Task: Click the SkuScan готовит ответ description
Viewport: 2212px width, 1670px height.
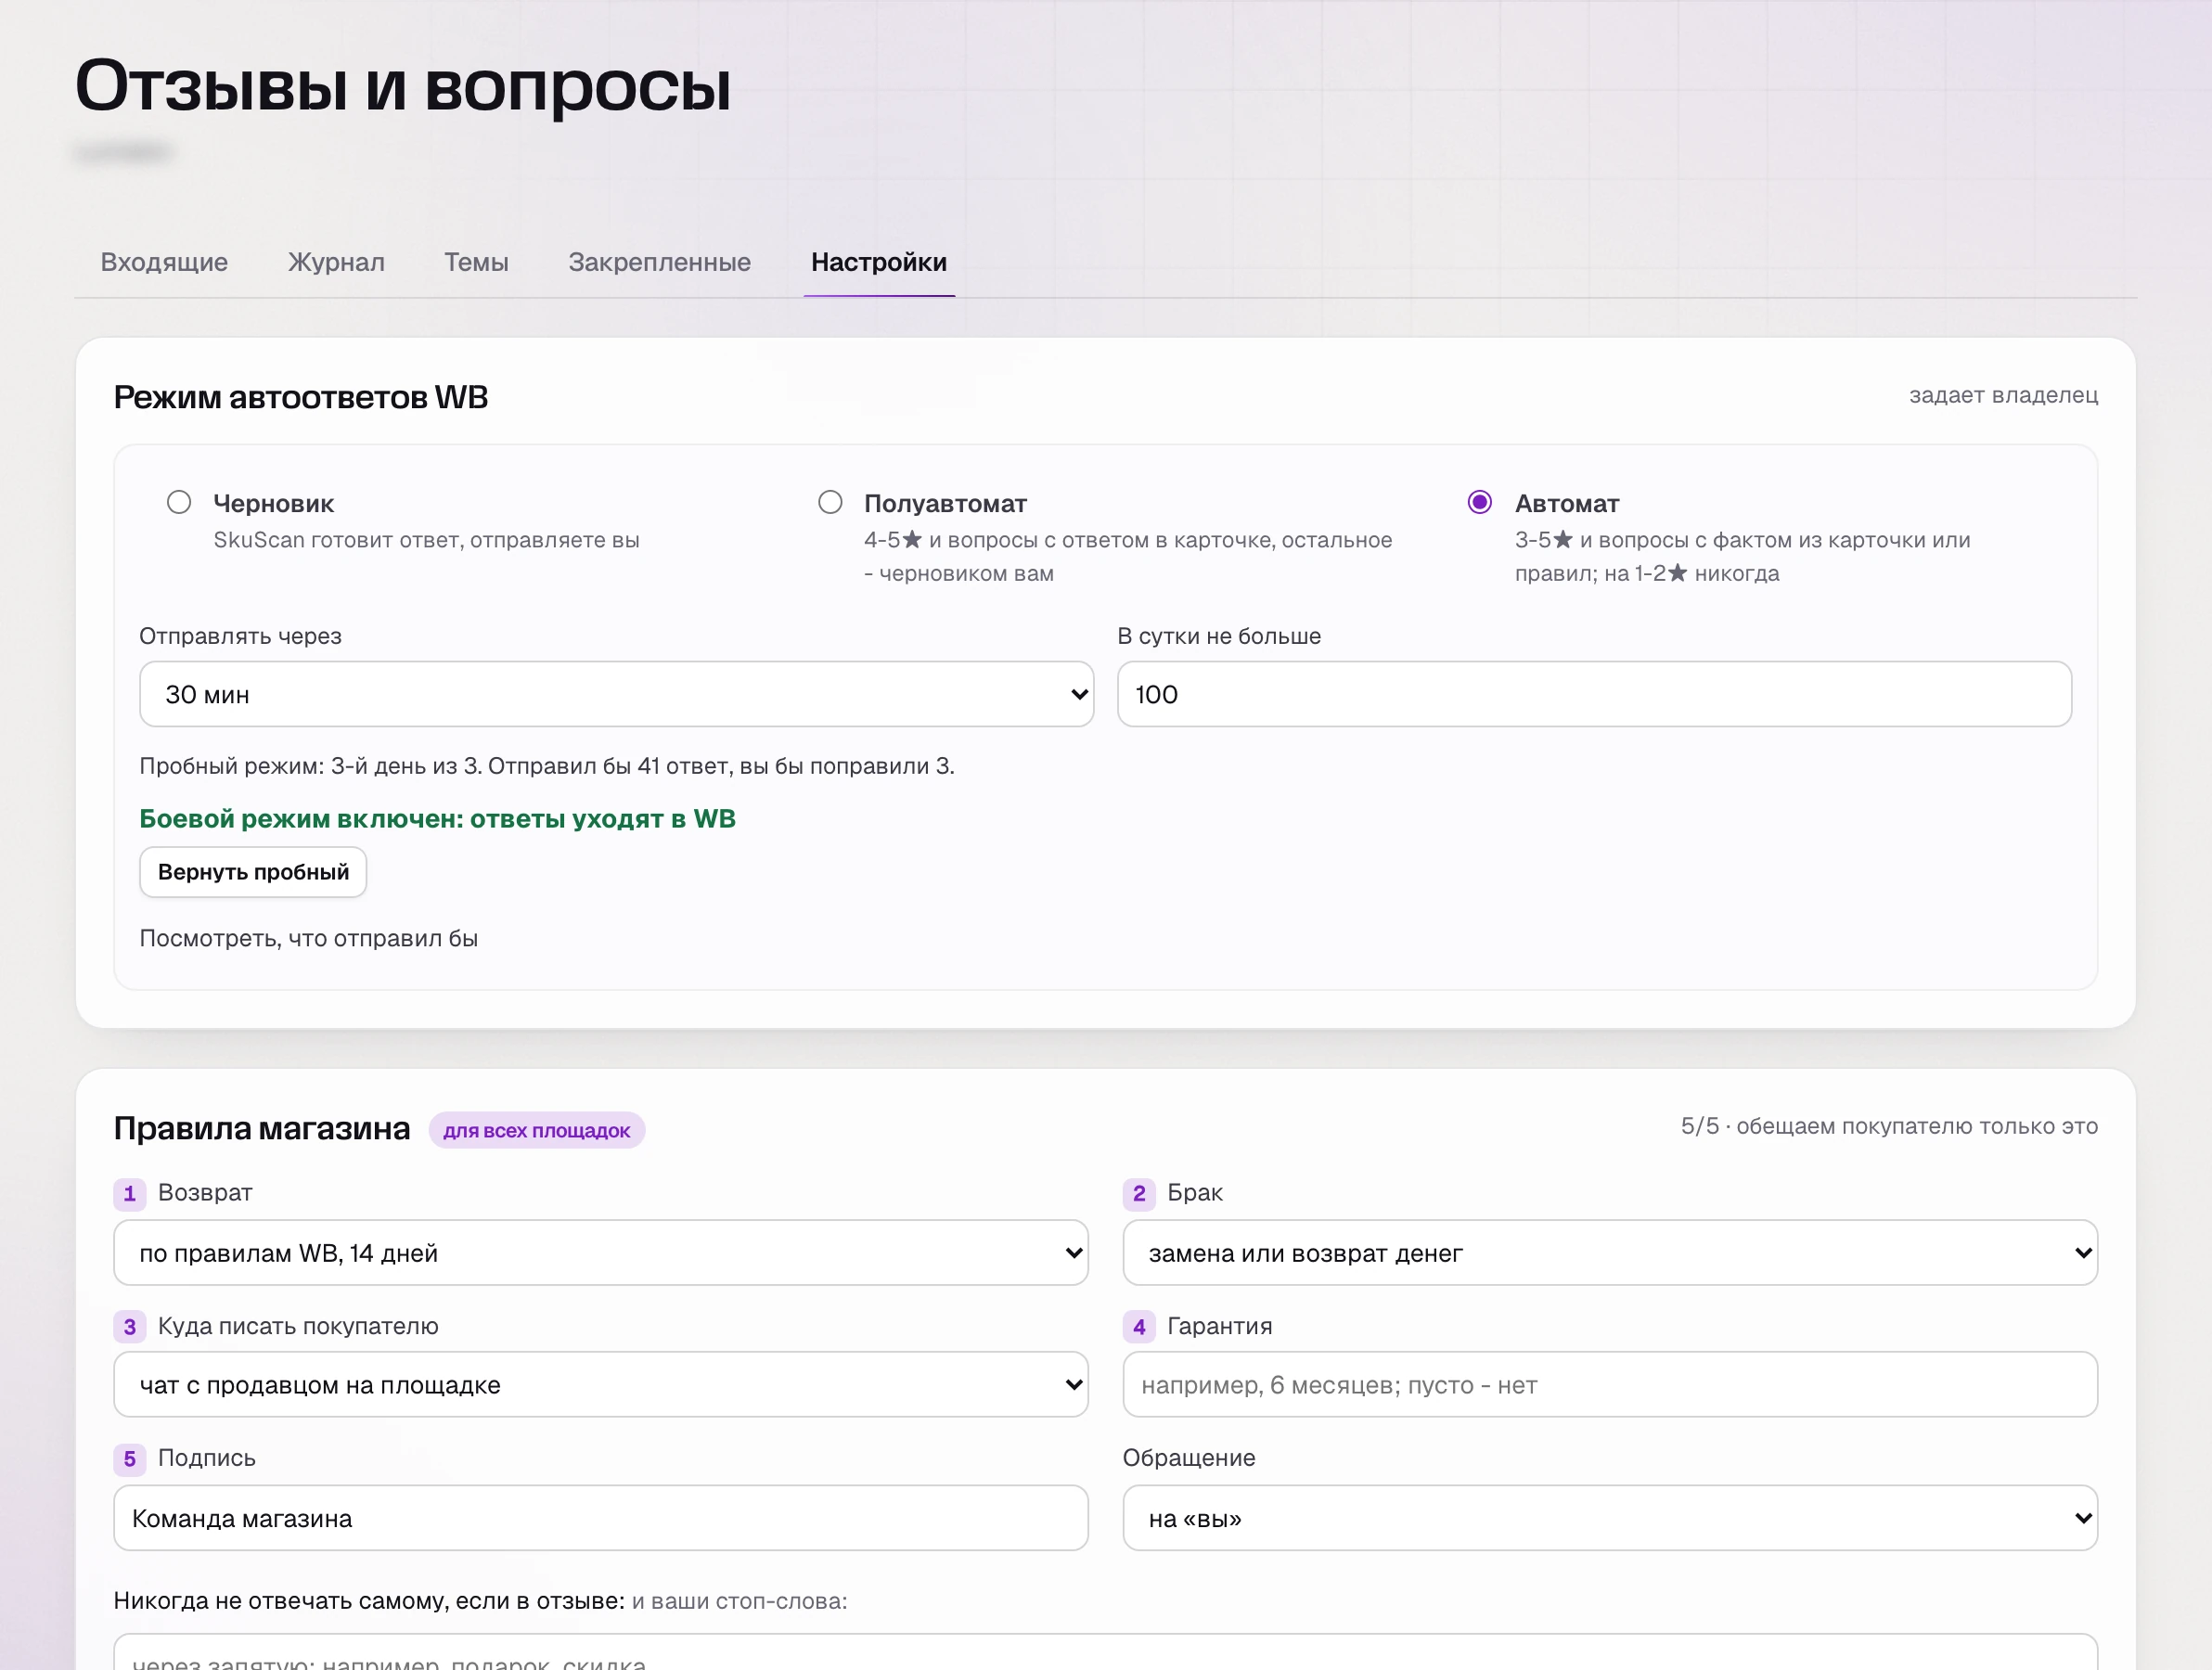Action: pyautogui.click(x=426, y=540)
